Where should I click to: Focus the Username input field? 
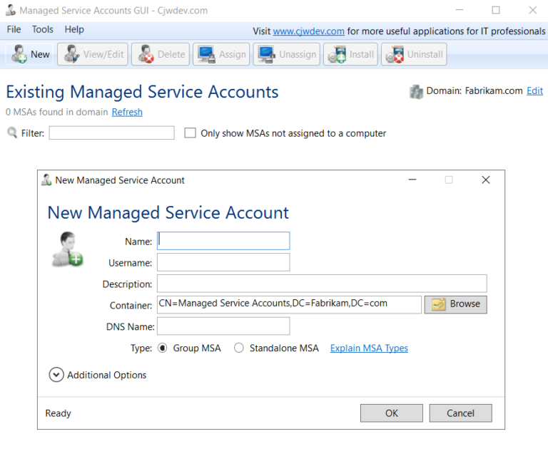click(x=223, y=262)
